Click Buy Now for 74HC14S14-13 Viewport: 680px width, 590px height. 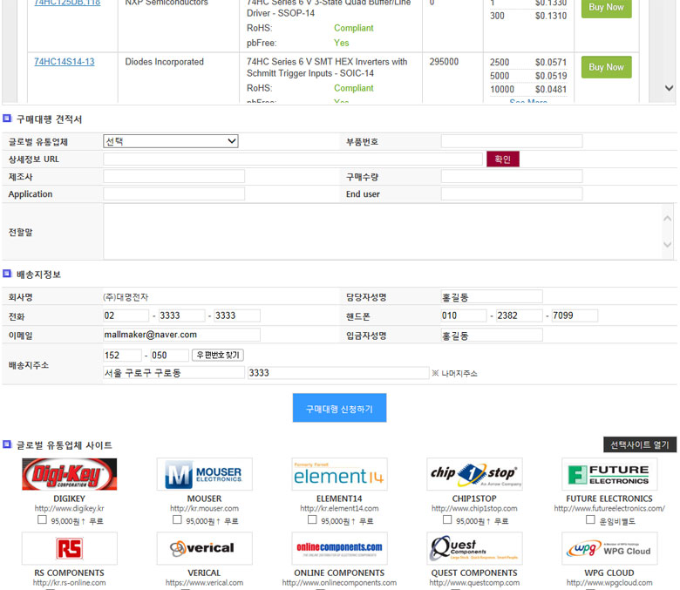click(606, 67)
